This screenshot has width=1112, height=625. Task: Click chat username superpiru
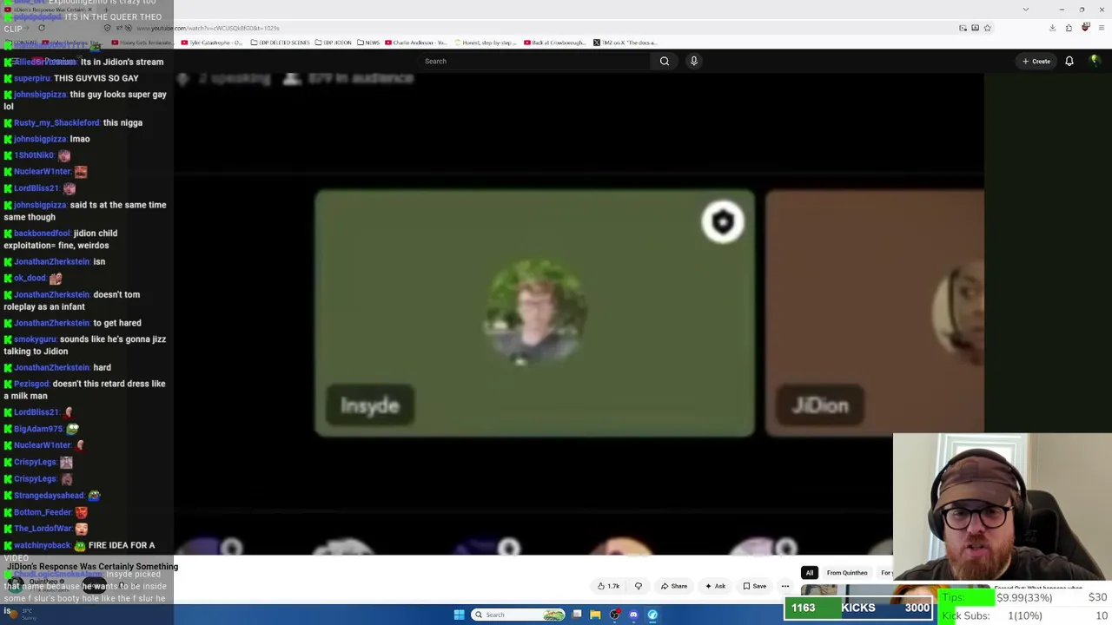pyautogui.click(x=32, y=78)
